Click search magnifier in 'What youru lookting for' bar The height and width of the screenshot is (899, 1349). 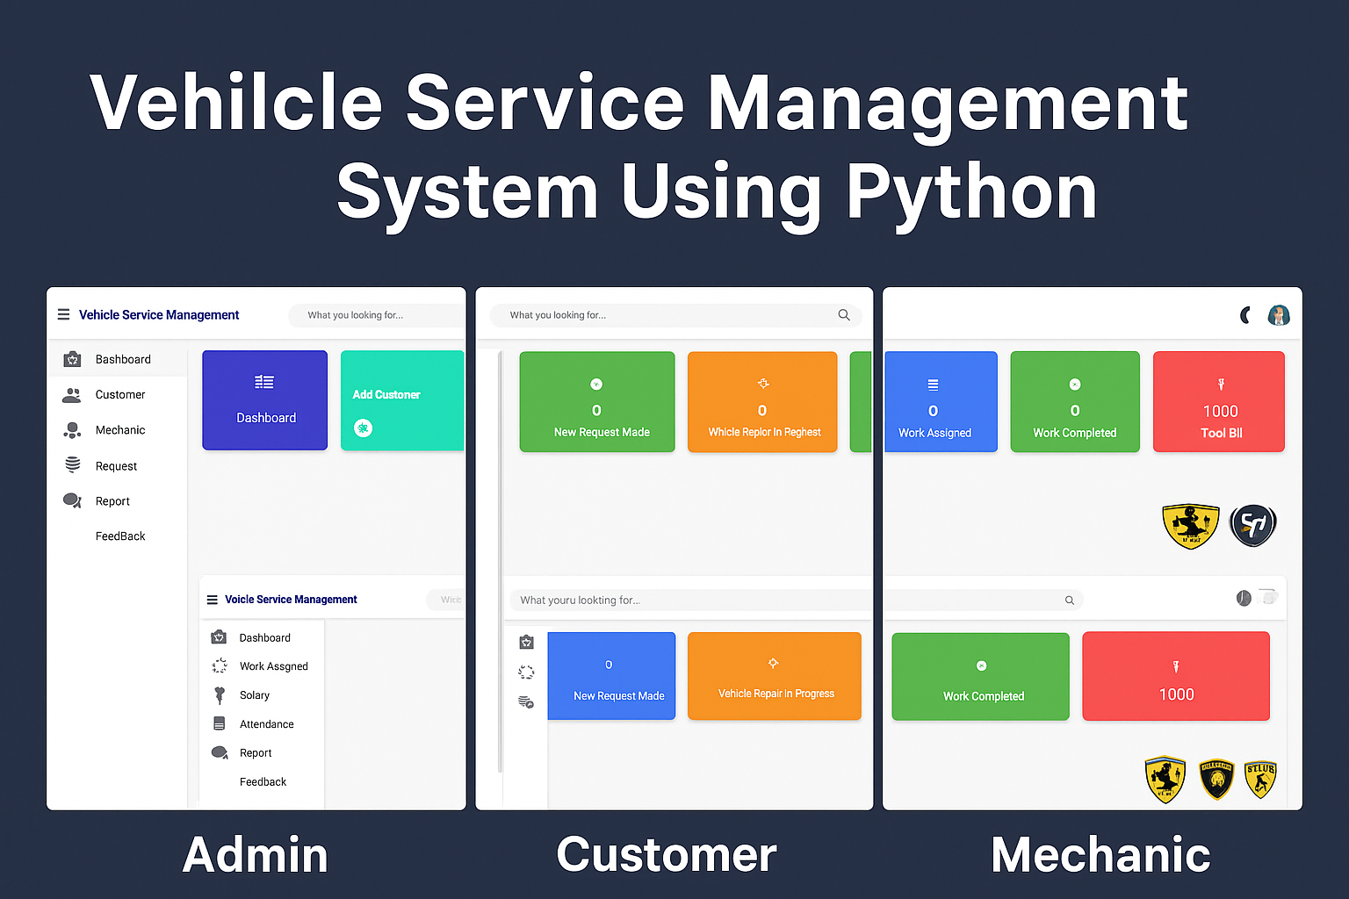point(1070,601)
